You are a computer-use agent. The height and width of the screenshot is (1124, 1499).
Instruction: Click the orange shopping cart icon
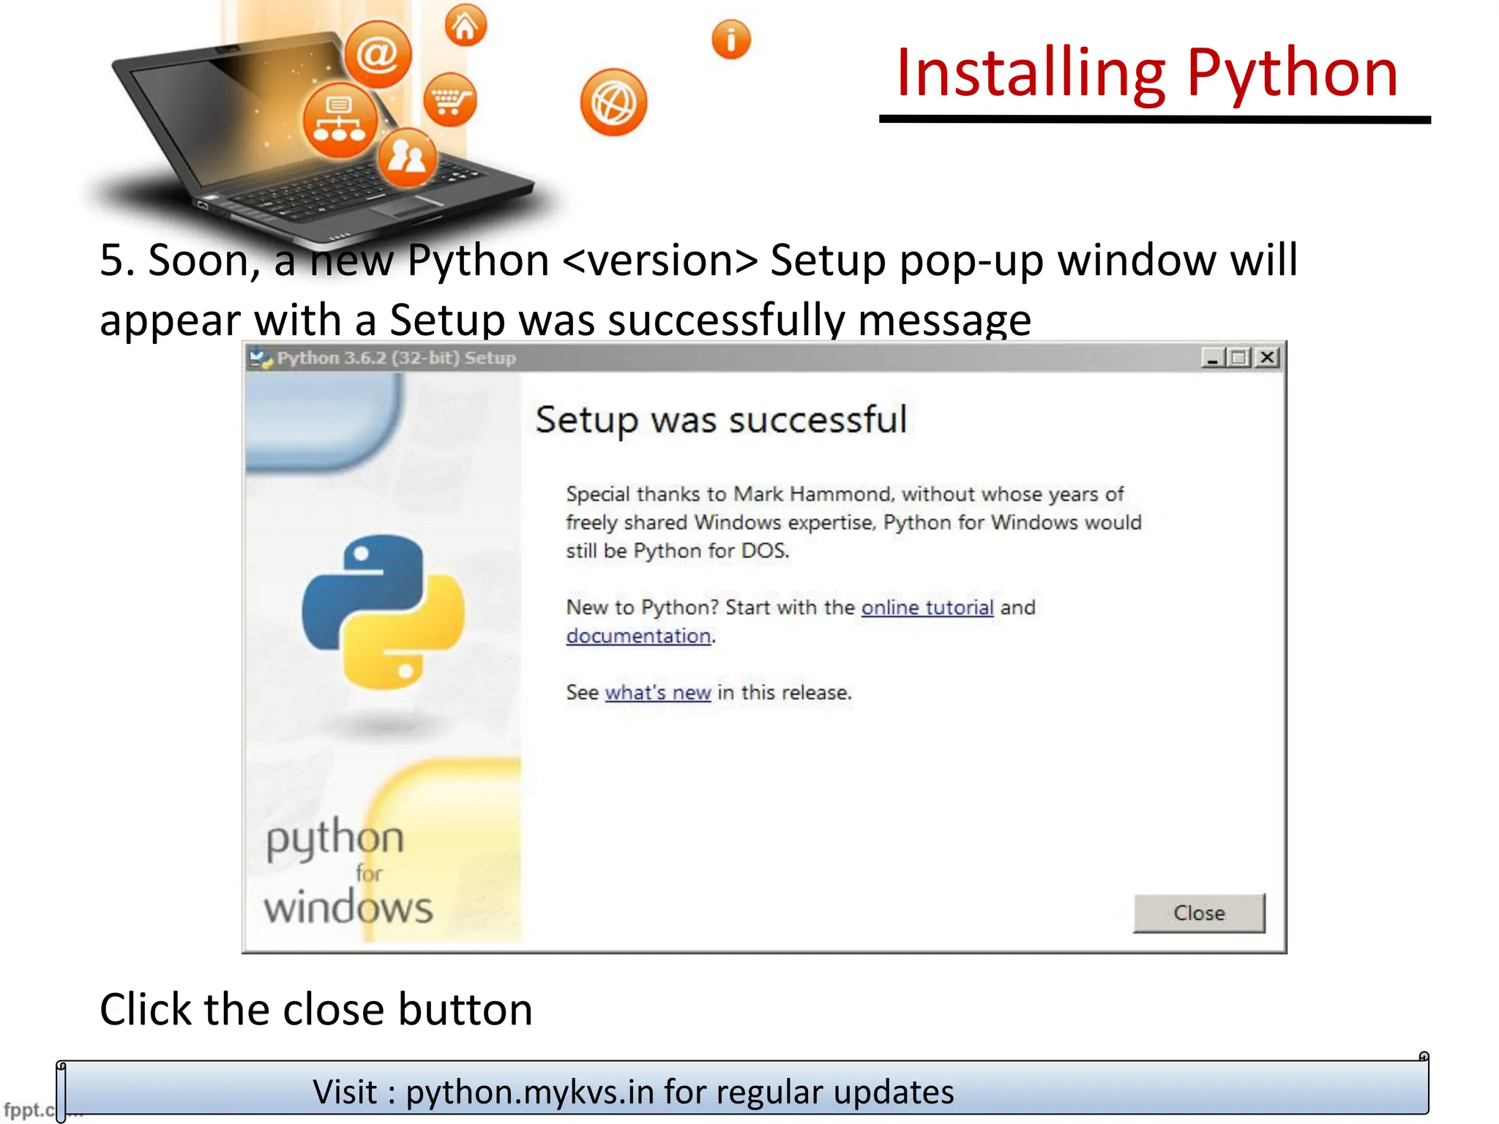(x=450, y=100)
